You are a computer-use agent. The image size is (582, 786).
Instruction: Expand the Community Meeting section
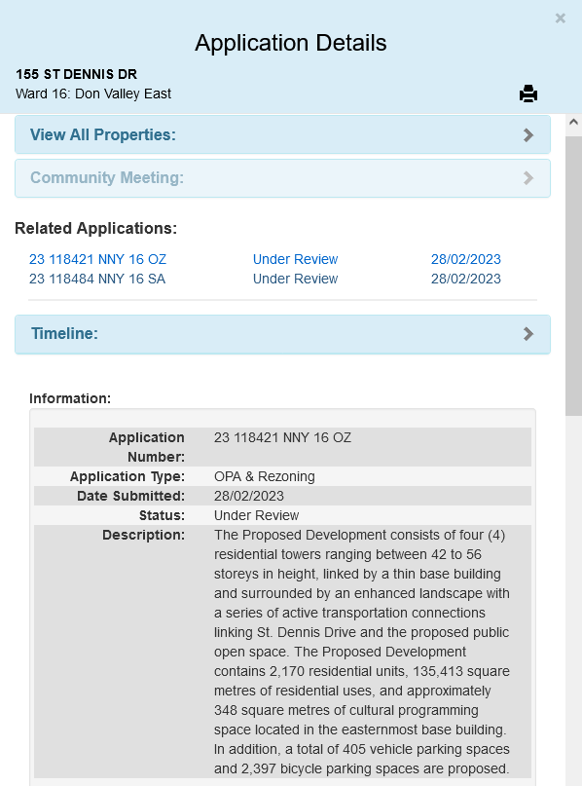[x=282, y=178]
